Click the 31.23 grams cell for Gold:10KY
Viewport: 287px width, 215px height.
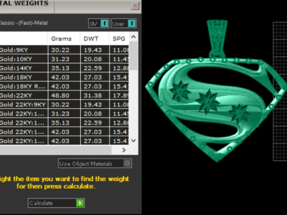[x=64, y=59]
